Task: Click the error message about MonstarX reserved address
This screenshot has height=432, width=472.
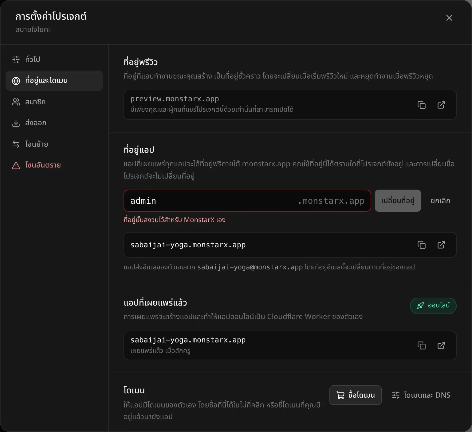Action: pyautogui.click(x=175, y=220)
